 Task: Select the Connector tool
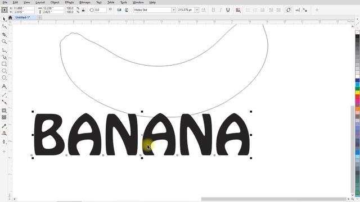click(4, 102)
